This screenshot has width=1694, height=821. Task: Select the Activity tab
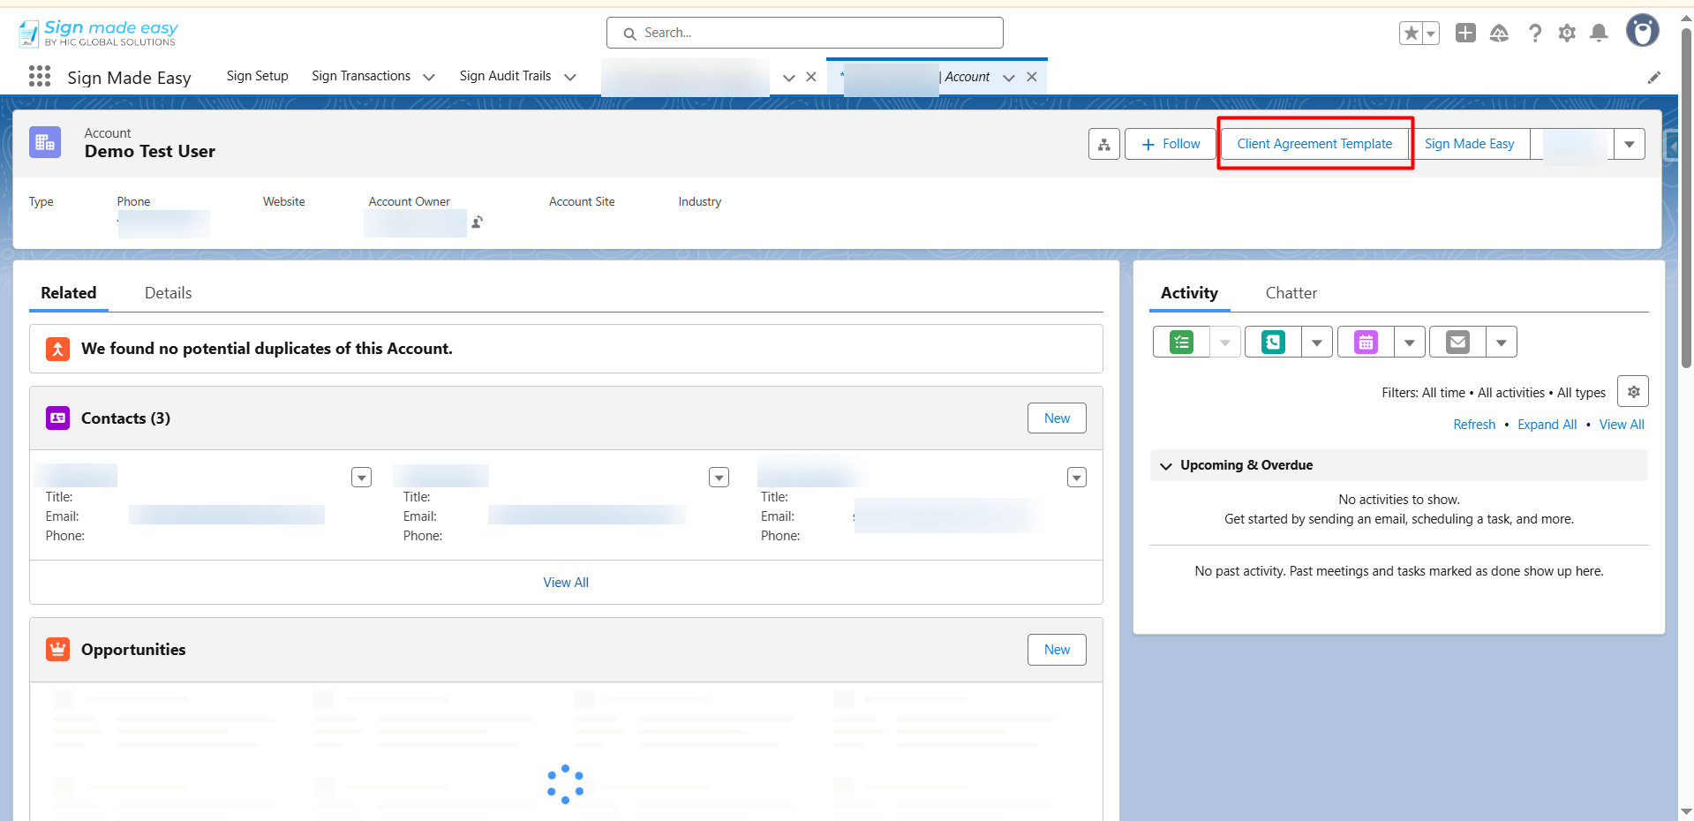tap(1190, 293)
